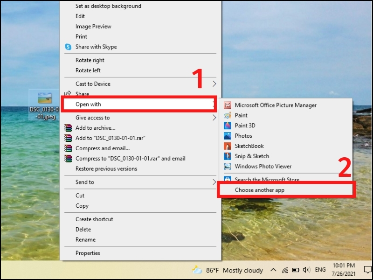Expand the Give access to submenu arrow
The height and width of the screenshot is (280, 373).
[x=214, y=118]
